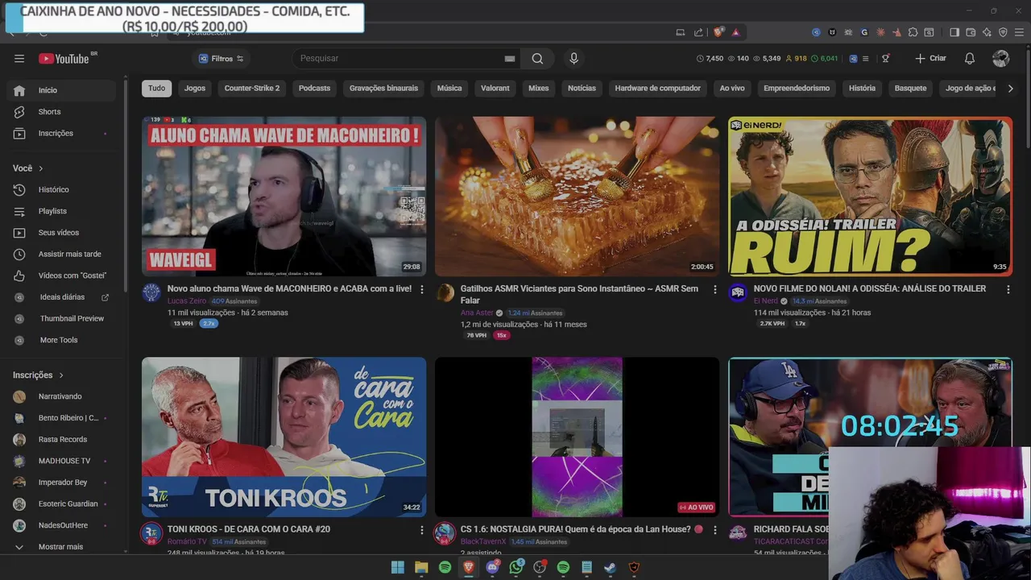
Task: Open options menu for TONI KROOS video
Action: coord(422,530)
